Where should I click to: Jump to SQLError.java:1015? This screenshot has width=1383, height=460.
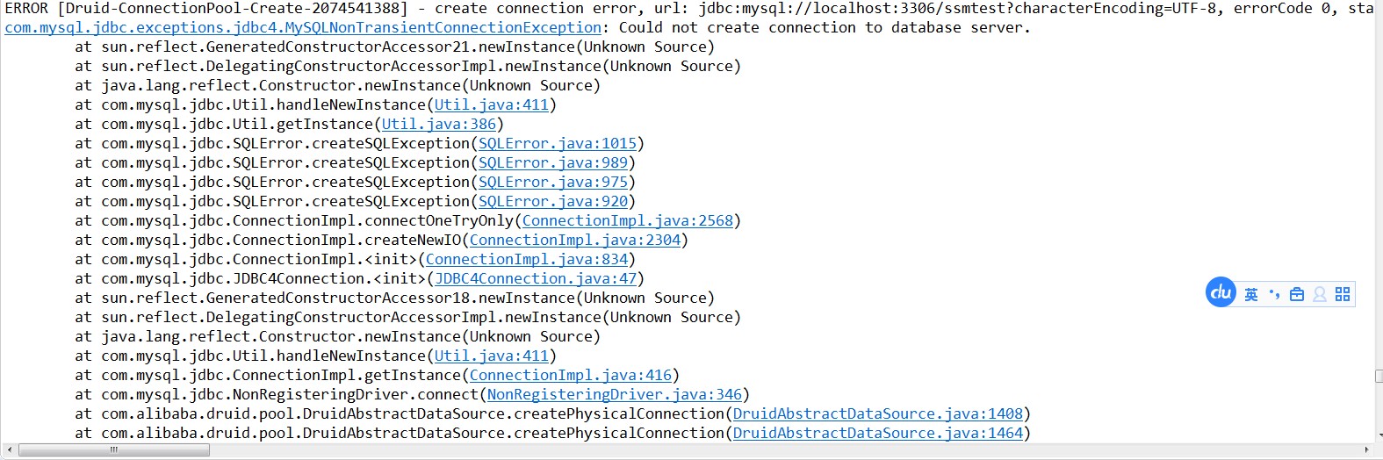558,144
